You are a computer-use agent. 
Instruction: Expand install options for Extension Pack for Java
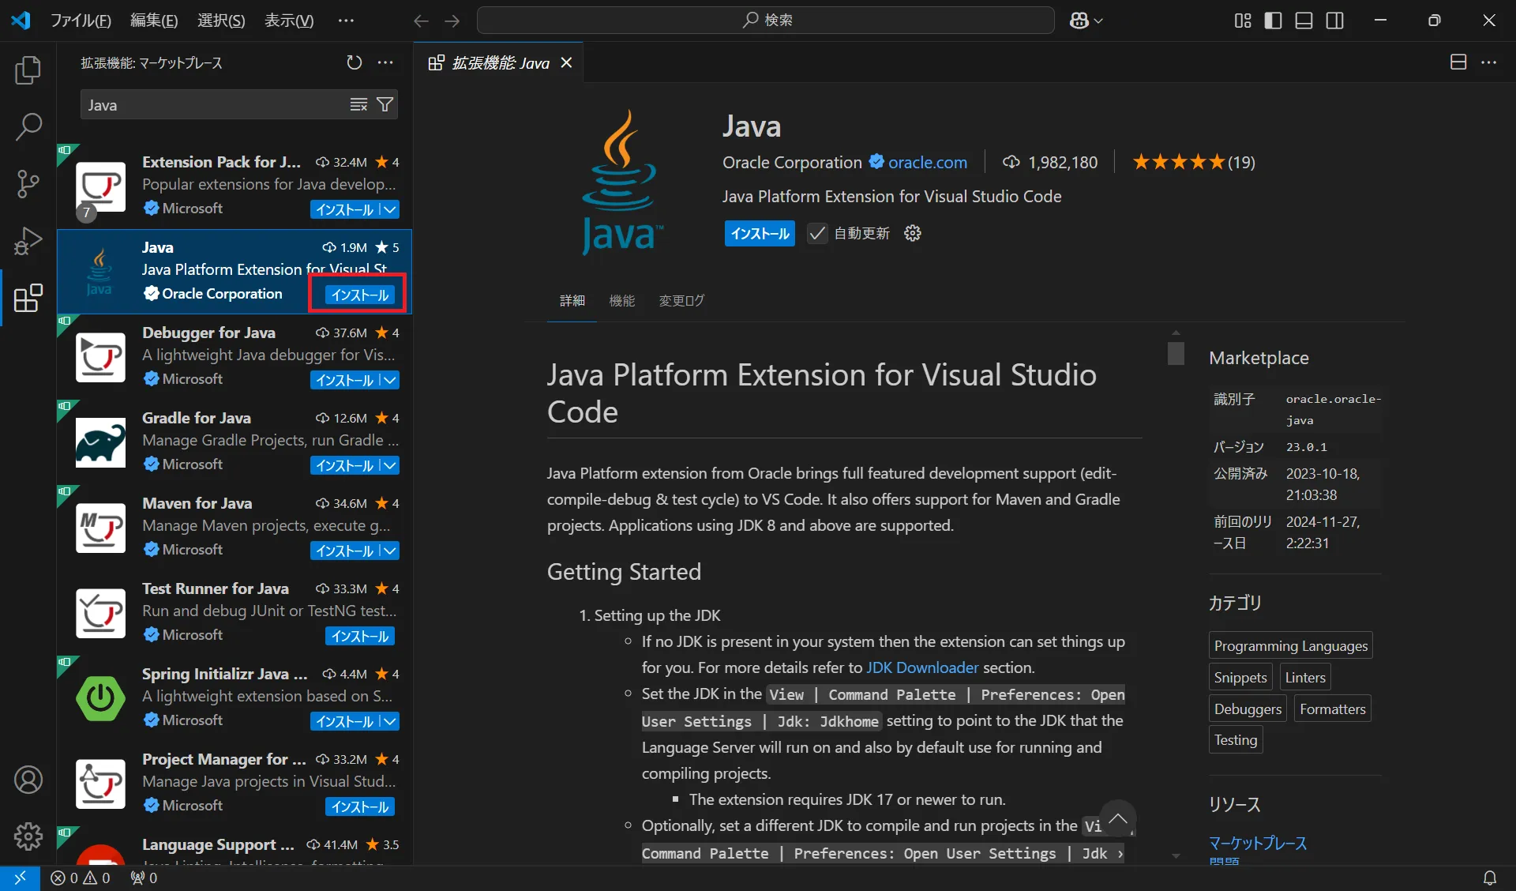(x=389, y=209)
